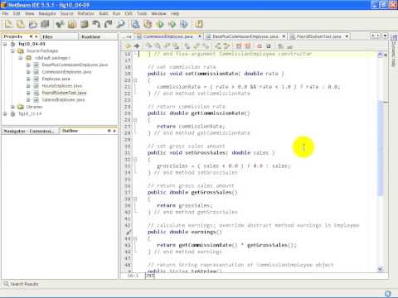Click the Find Previous Occurrence editor icon
This screenshot has height=298, width=398.
point(158,46)
